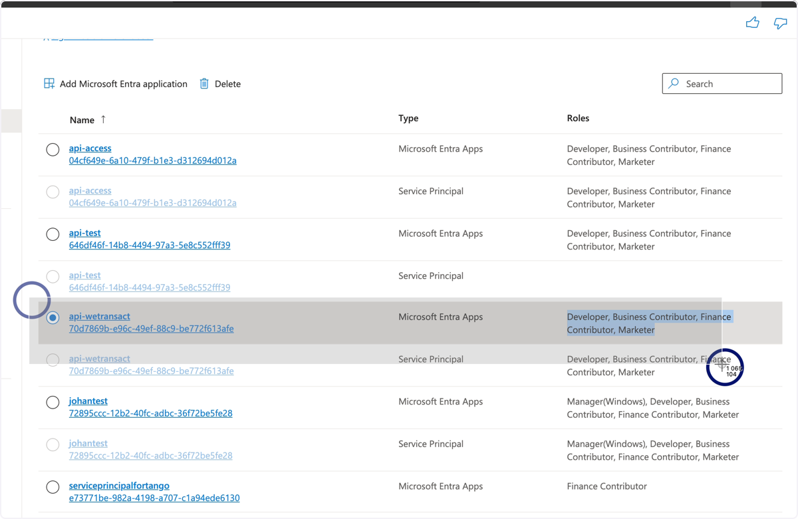Click Microsoft Entra Apps type for johantest
Image resolution: width=798 pixels, height=519 pixels.
[441, 402]
